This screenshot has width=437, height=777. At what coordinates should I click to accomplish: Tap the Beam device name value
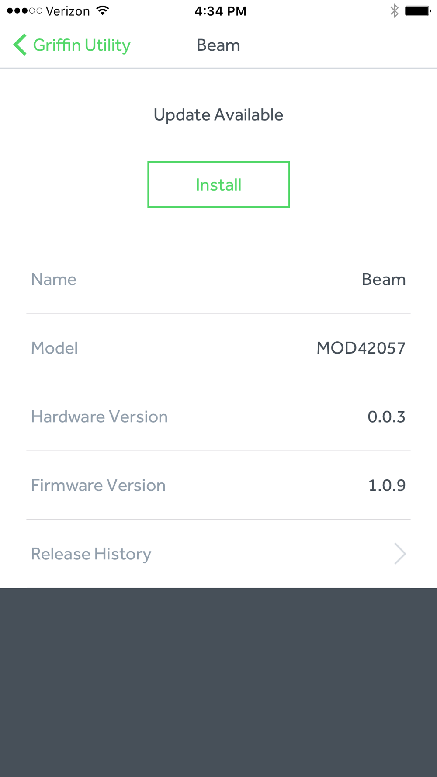tap(384, 280)
